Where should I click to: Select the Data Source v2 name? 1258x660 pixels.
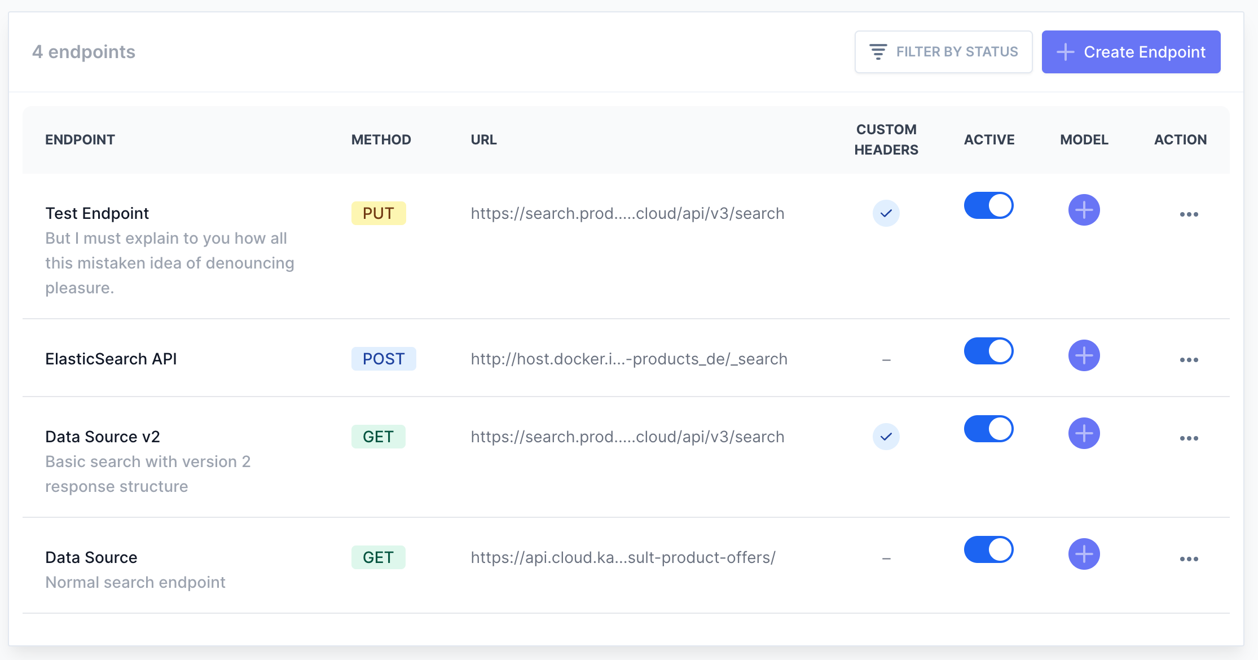coord(103,437)
